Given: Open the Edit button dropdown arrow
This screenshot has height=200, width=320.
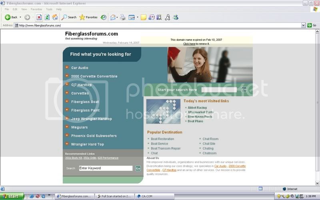Looking at the screenshot, I should coord(137,17).
